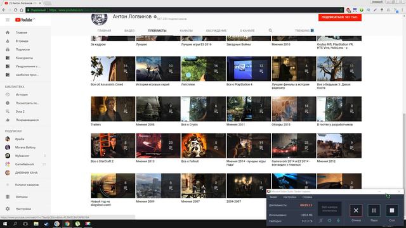Click Мнения 2013 playlist title
This screenshot has width=406, height=228.
coord(145,161)
